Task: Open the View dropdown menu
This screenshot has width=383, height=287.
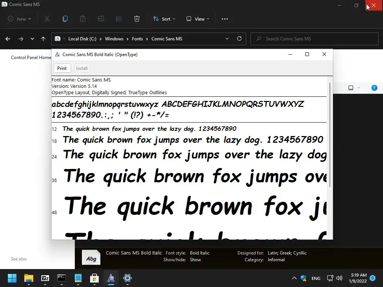Action: pos(197,19)
